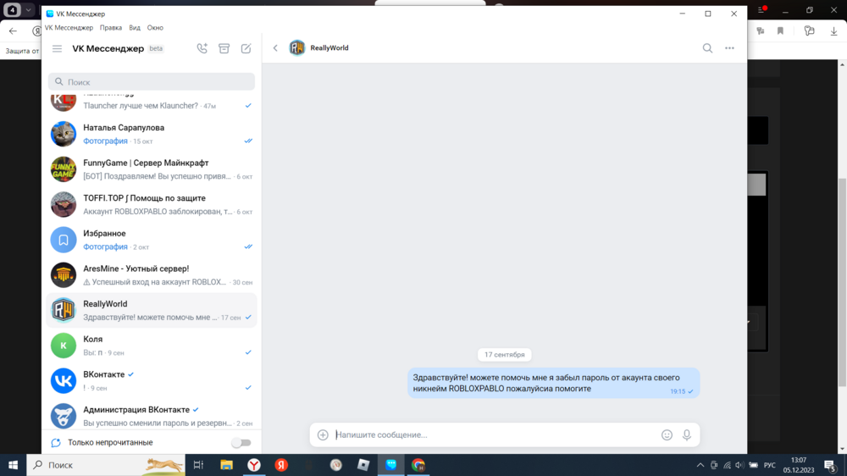Open the Tlauncher лучше чем Klauncher chat
847x476 pixels.
152,102
